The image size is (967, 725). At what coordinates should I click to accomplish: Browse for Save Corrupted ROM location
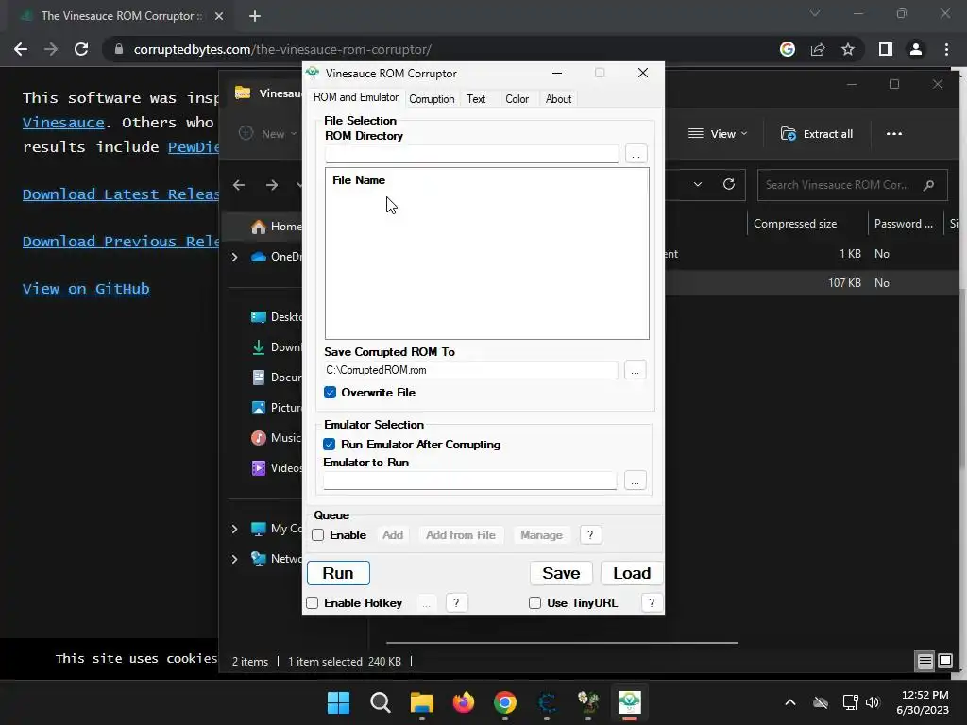tap(636, 370)
